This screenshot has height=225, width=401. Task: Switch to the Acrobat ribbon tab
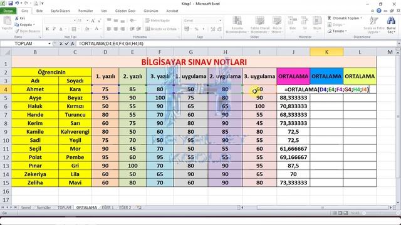pyautogui.click(x=172, y=11)
